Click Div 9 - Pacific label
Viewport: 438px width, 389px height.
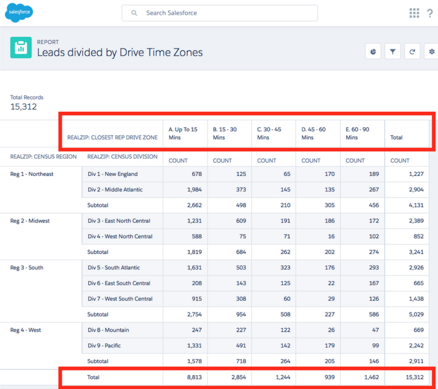click(x=104, y=345)
